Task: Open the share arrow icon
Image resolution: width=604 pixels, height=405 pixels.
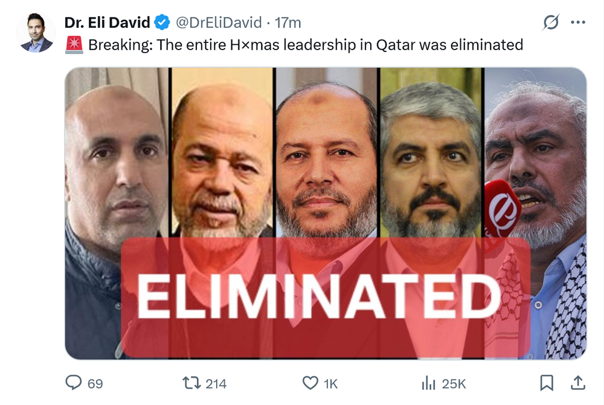Action: (x=578, y=383)
